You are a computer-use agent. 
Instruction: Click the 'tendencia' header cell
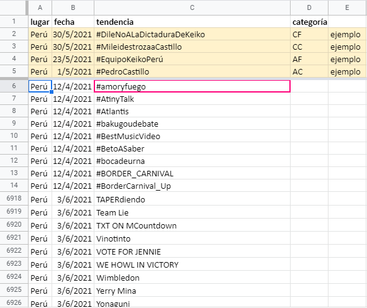[192, 22]
